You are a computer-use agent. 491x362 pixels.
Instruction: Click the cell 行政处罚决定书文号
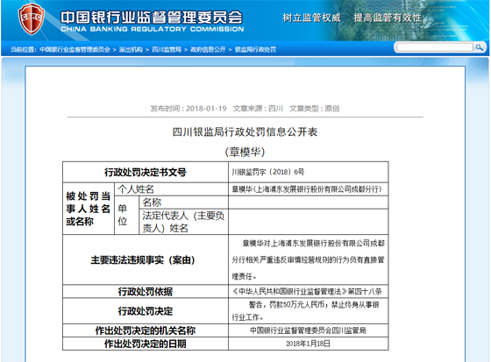tap(146, 172)
